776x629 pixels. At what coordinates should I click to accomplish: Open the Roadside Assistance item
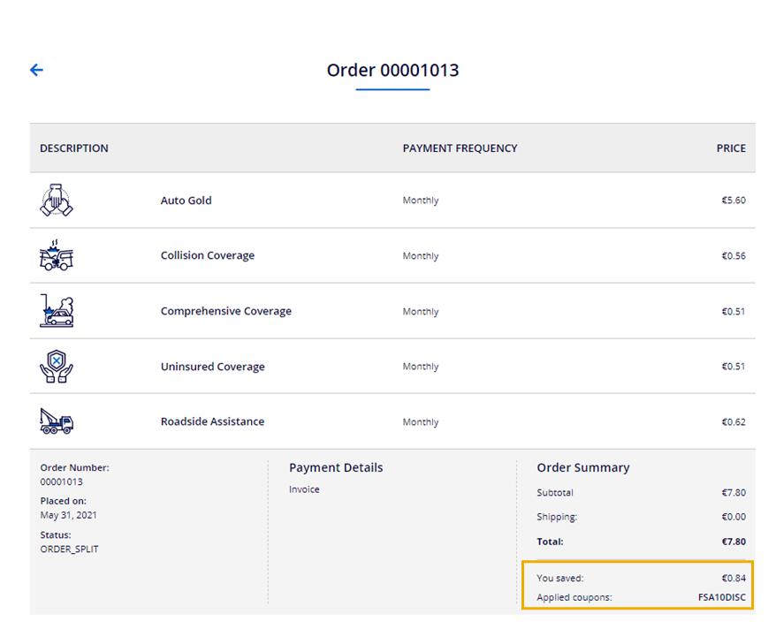[212, 421]
